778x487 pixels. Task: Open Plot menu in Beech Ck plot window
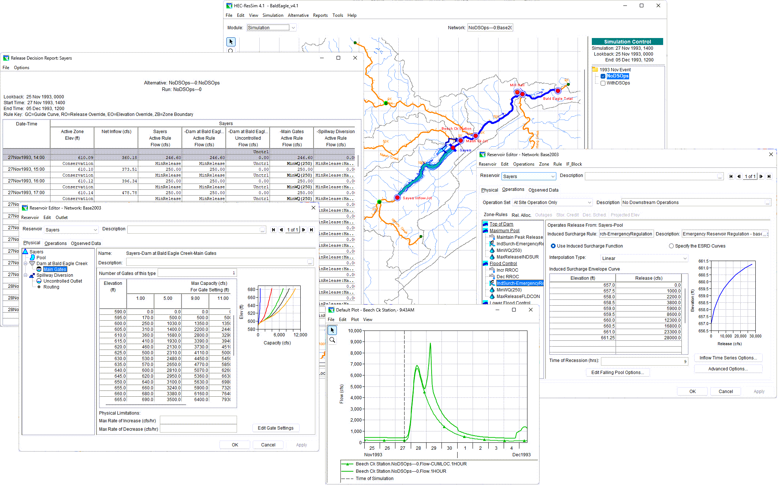click(355, 320)
